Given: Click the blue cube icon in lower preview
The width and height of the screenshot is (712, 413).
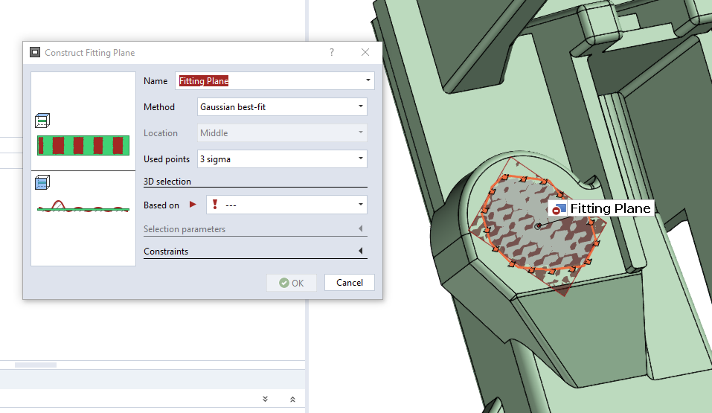Looking at the screenshot, I should pyautogui.click(x=42, y=182).
